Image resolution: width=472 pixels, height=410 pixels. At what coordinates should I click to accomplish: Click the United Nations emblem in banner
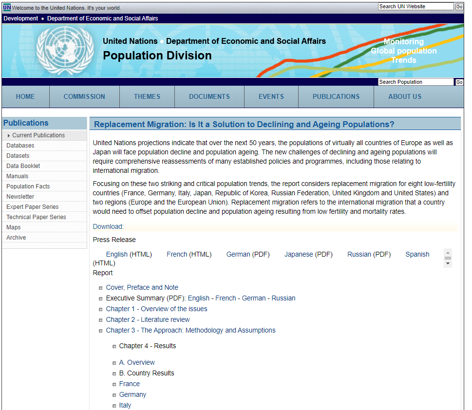(x=65, y=50)
